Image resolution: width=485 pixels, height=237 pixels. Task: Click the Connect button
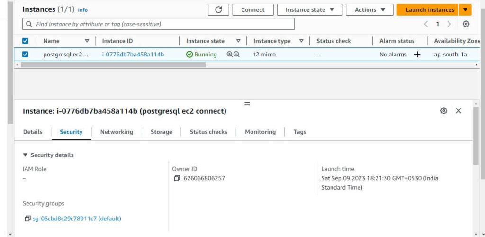coord(253,9)
